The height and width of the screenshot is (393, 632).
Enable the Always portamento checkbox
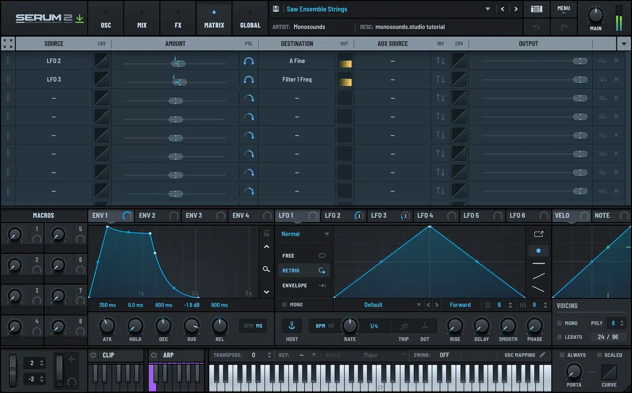[562, 355]
